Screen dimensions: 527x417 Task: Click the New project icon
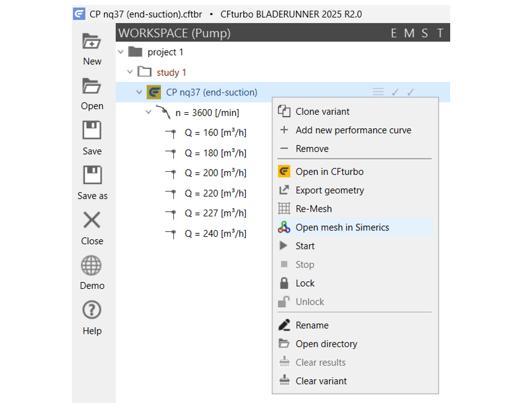click(92, 42)
